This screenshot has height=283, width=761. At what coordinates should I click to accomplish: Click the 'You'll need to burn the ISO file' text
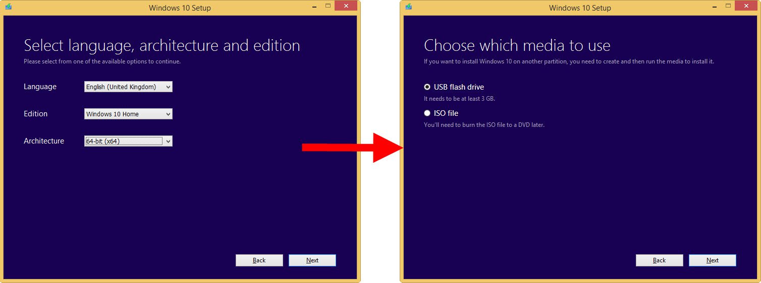click(484, 124)
